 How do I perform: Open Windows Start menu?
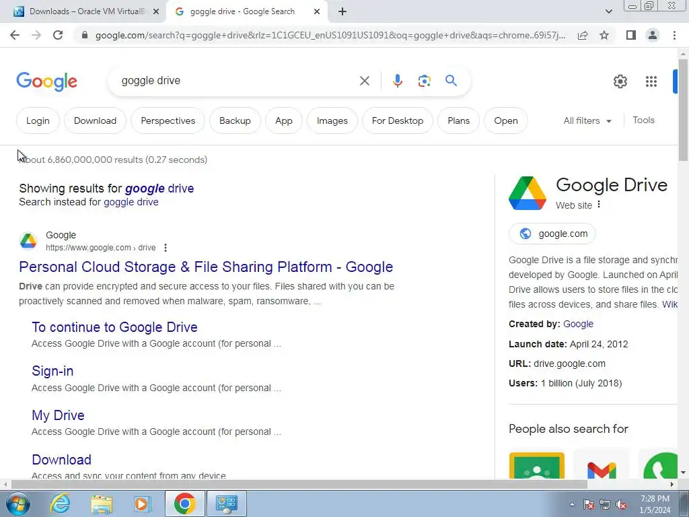pyautogui.click(x=18, y=504)
